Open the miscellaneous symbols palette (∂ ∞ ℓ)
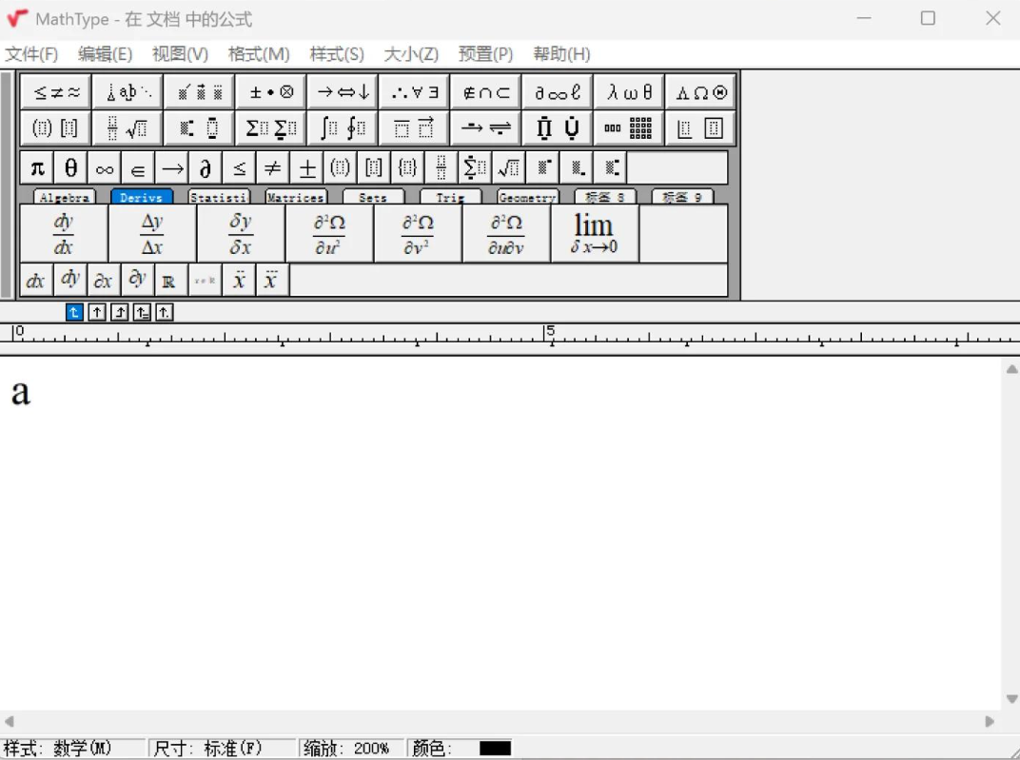 [x=557, y=92]
